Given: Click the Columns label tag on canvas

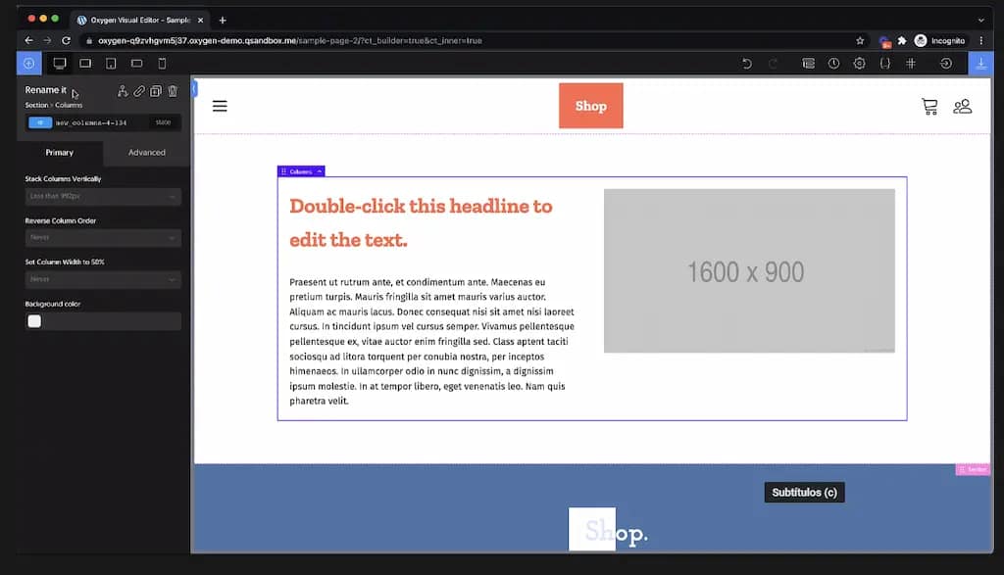Looking at the screenshot, I should 301,171.
